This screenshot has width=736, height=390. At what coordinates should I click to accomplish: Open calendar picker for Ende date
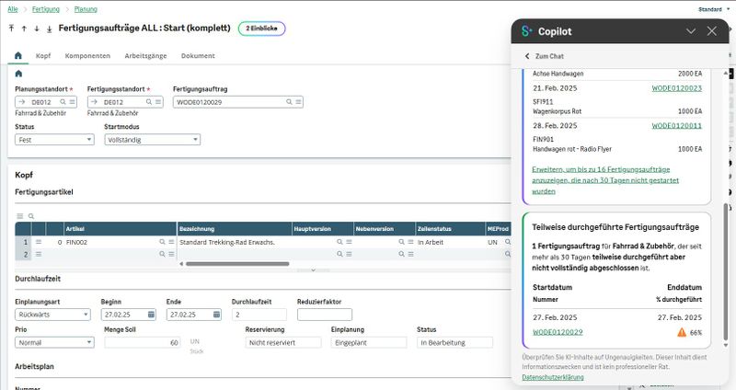tap(216, 314)
